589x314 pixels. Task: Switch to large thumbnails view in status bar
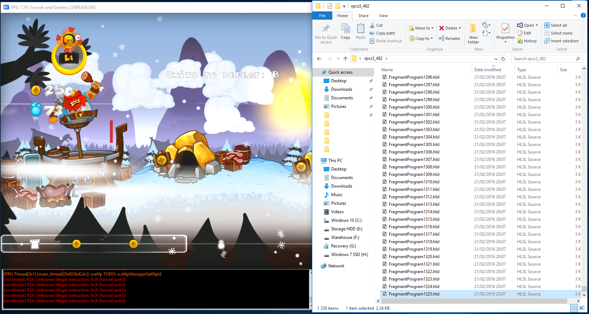(x=582, y=308)
